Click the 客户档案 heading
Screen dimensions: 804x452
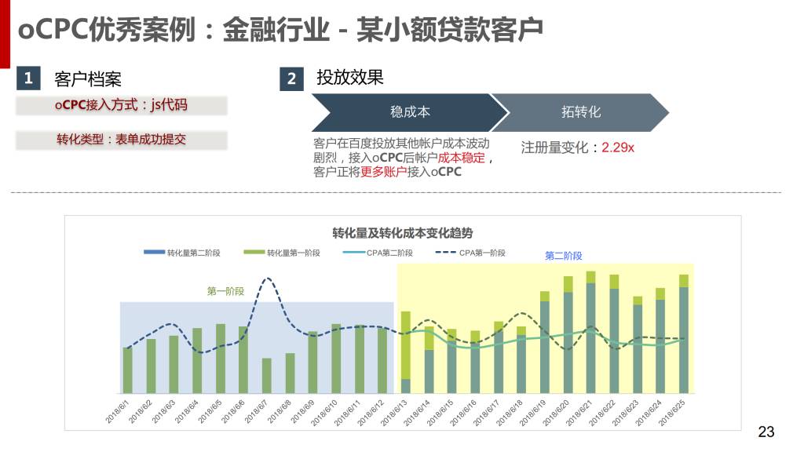pyautogui.click(x=88, y=79)
